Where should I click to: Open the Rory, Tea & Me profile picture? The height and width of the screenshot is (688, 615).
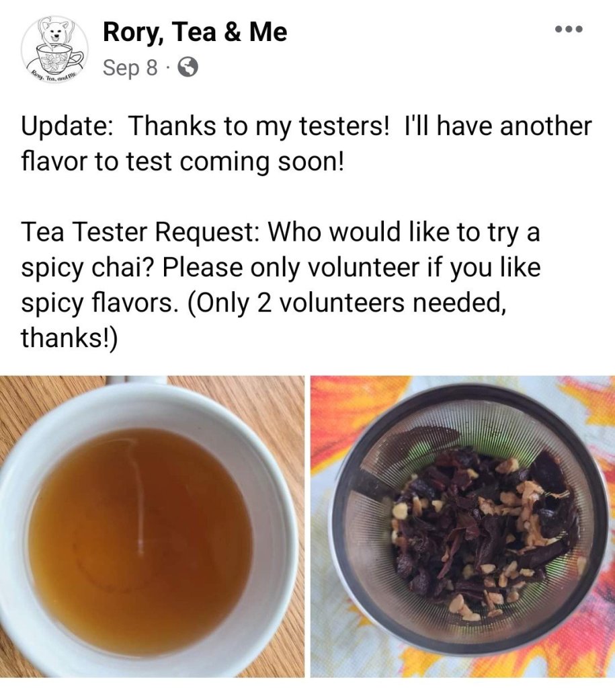pyautogui.click(x=55, y=48)
